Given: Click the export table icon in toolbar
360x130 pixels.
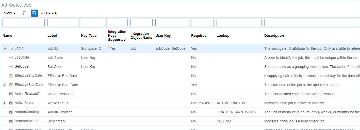Looking at the screenshot, I should 24,13.
